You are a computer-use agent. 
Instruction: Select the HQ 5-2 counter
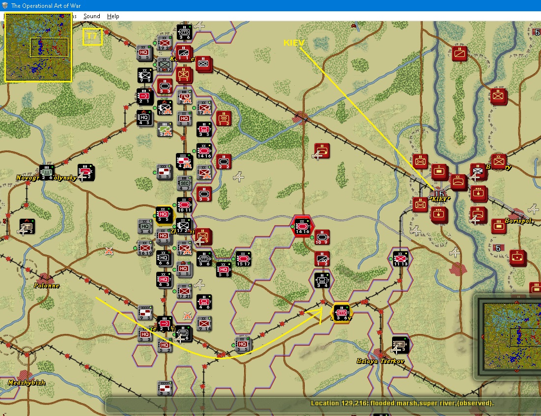coord(165,345)
